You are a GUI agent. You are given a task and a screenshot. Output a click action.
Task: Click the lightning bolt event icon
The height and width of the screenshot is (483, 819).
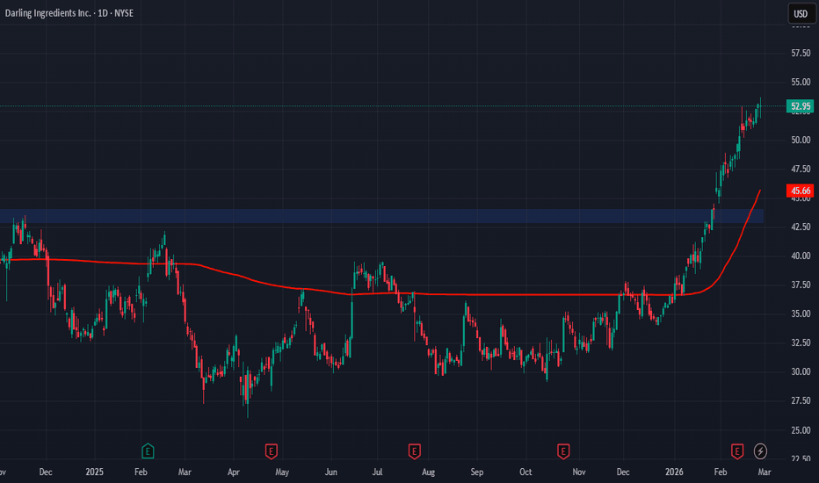(x=760, y=451)
